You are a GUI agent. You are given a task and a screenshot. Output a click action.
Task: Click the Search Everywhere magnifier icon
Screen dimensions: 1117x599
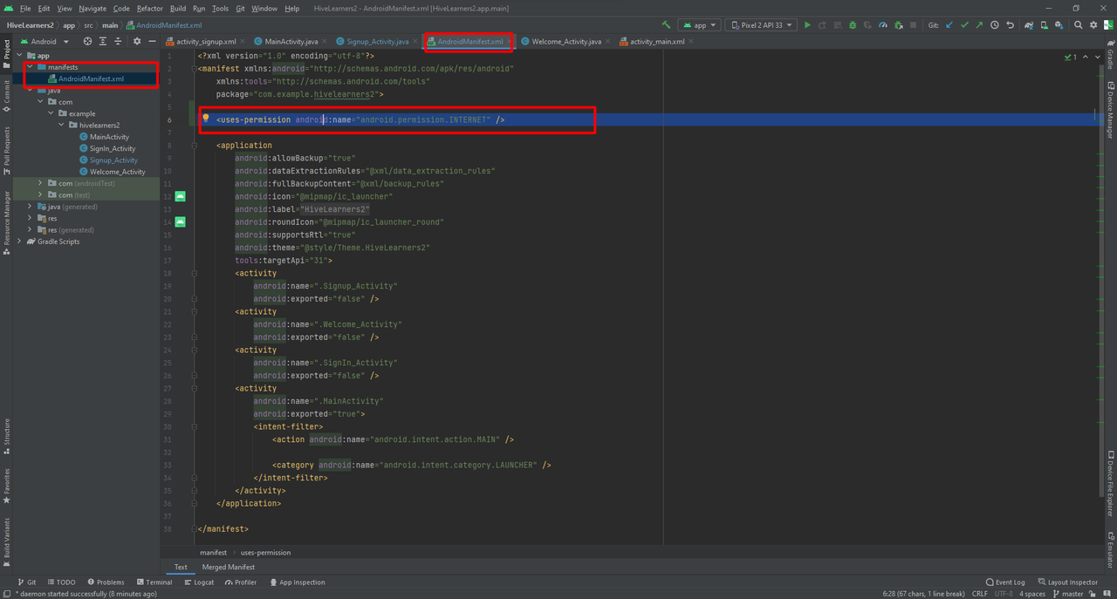point(1079,25)
